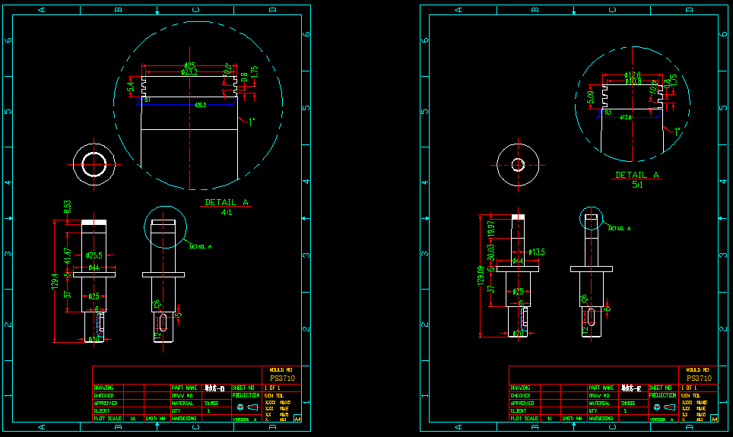Select the 41.47 vertical dimension

pyautogui.click(x=68, y=255)
